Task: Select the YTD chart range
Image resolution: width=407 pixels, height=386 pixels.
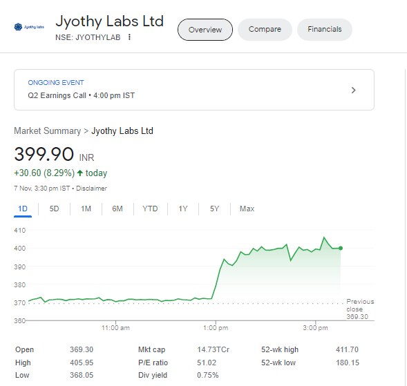Action: [x=150, y=209]
